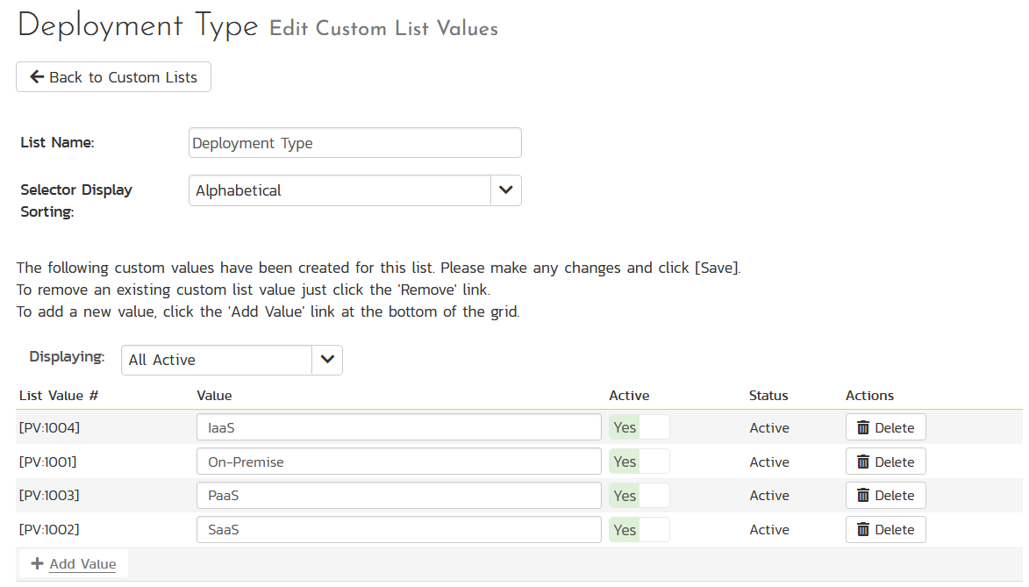Click the trash icon to delete IaaS
1029x587 pixels.
coord(864,427)
